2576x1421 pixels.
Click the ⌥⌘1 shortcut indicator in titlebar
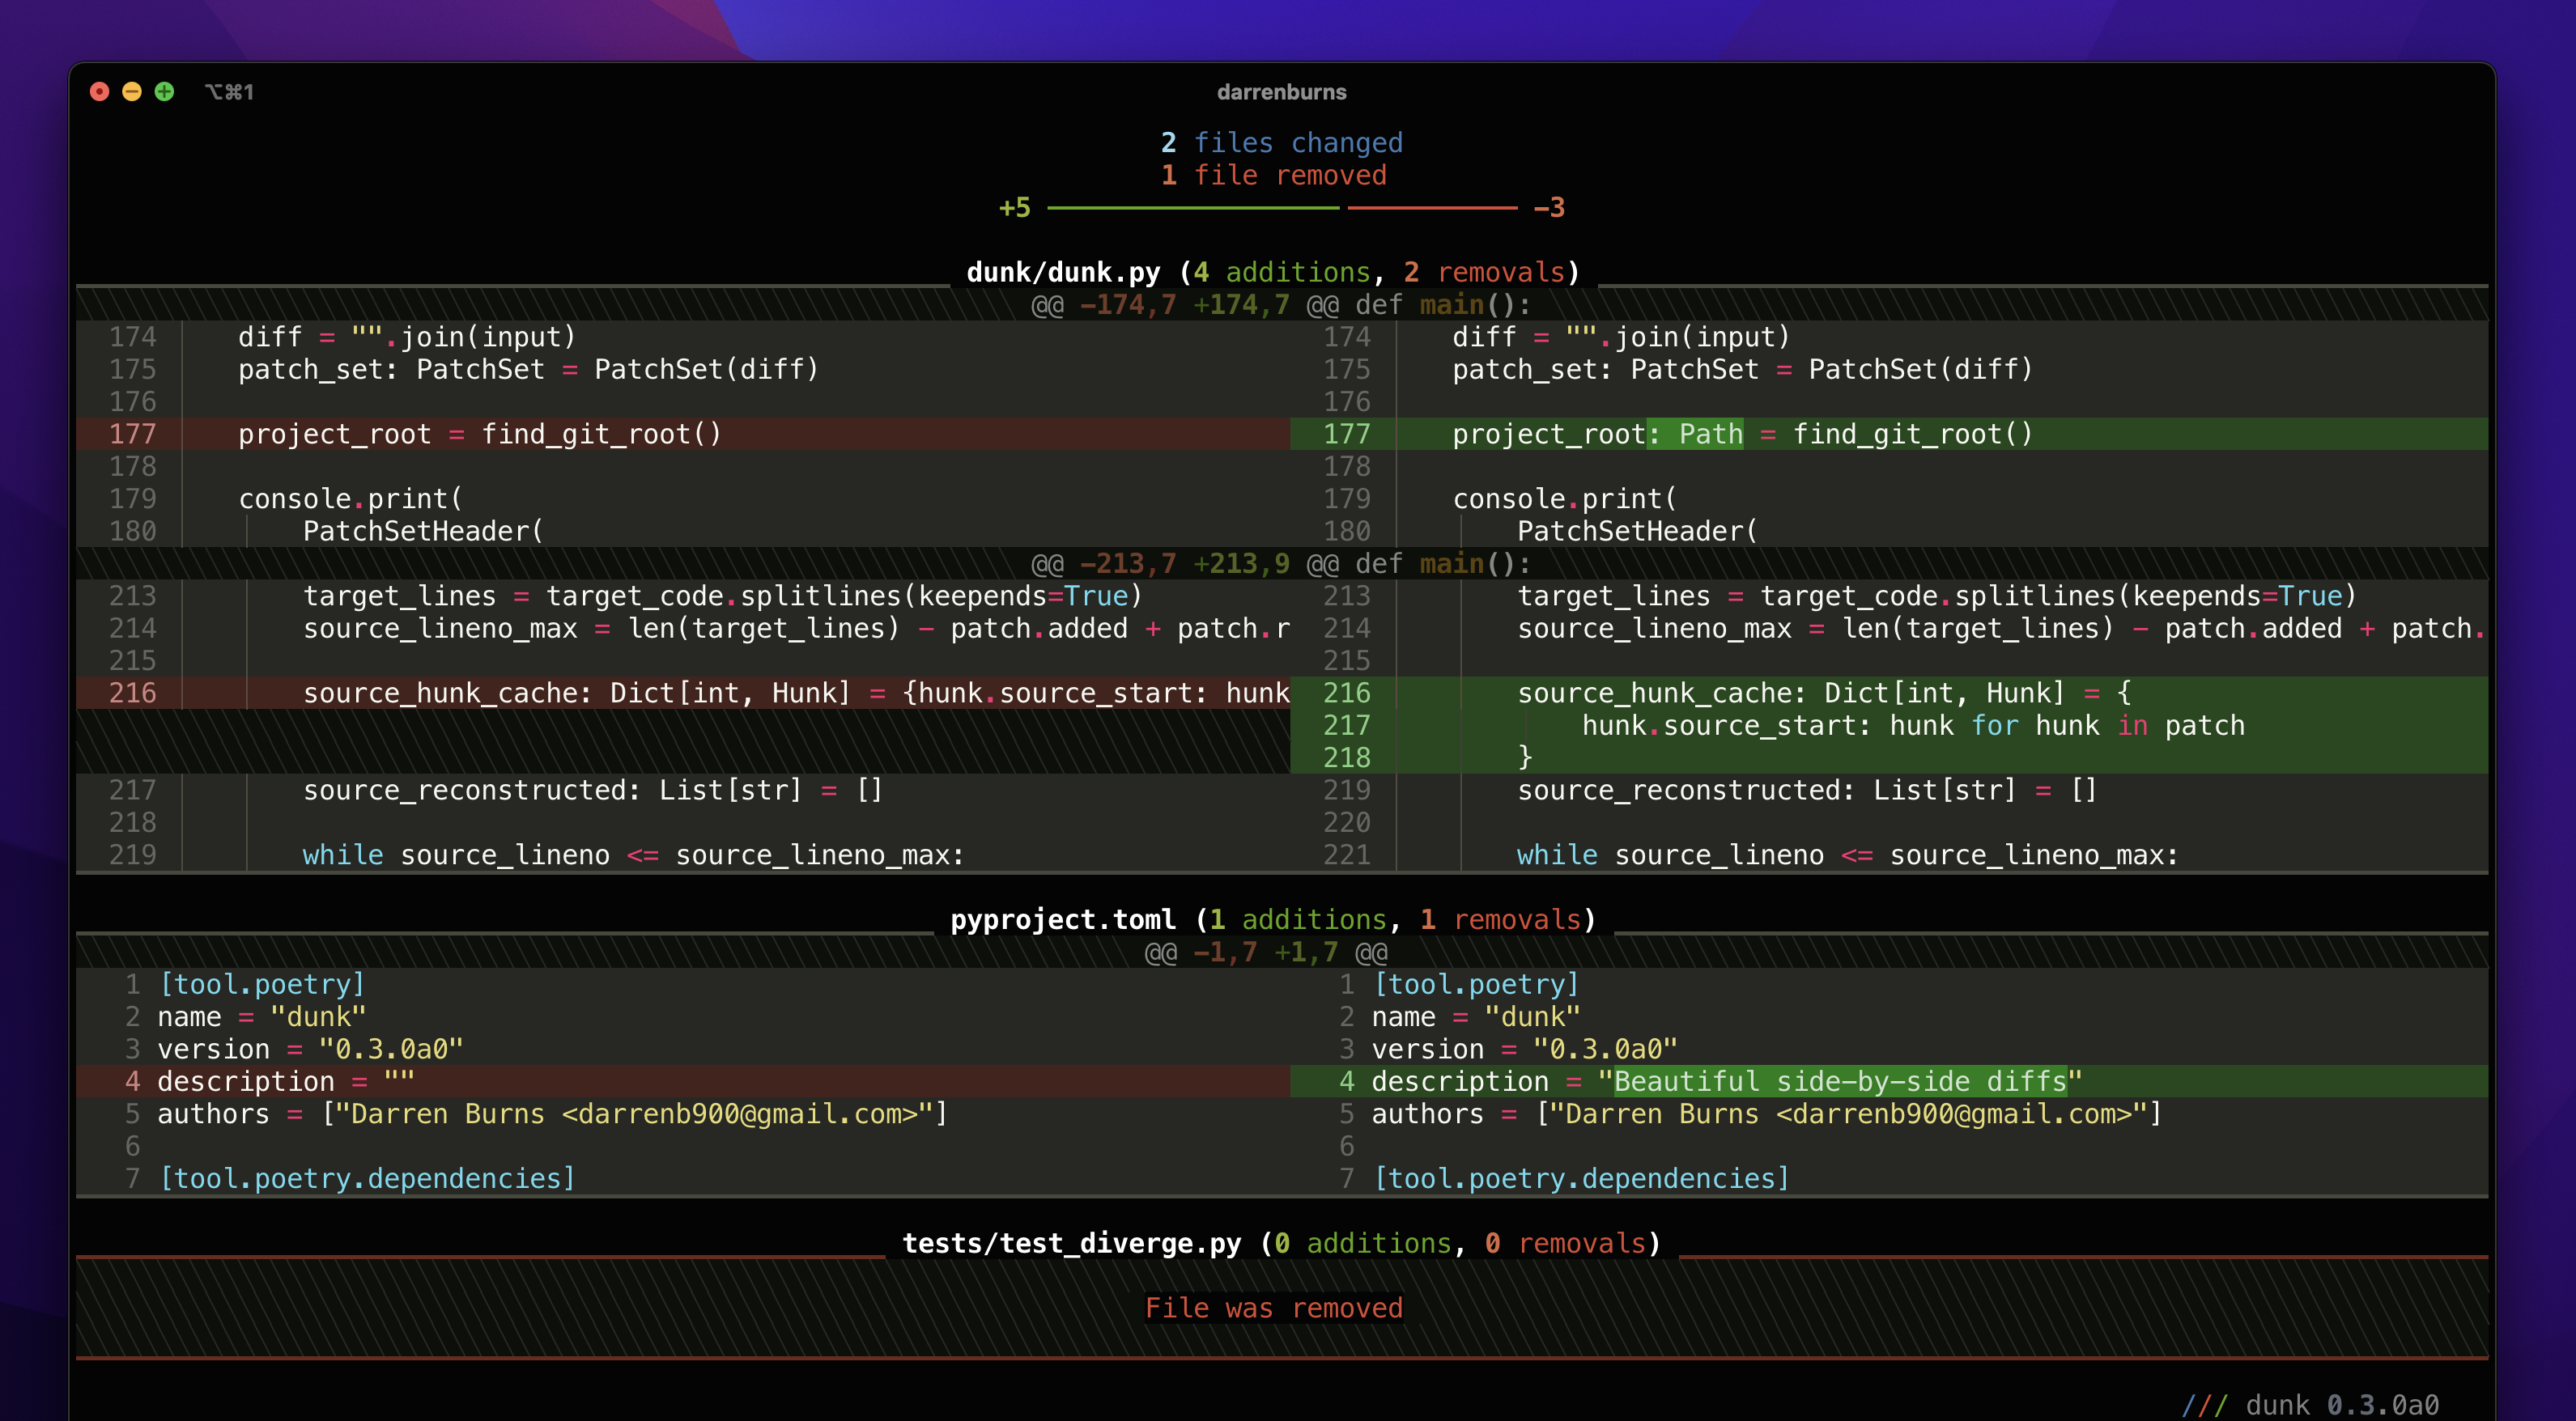229,91
